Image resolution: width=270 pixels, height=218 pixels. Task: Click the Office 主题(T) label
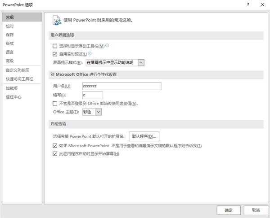pyautogui.click(x=66, y=112)
